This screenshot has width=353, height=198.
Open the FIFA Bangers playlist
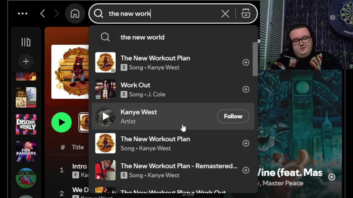click(x=26, y=151)
